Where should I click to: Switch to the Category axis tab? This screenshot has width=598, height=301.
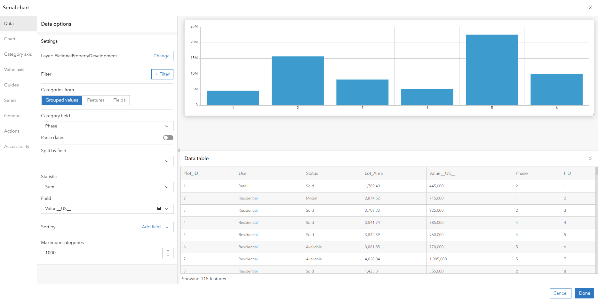[18, 54]
